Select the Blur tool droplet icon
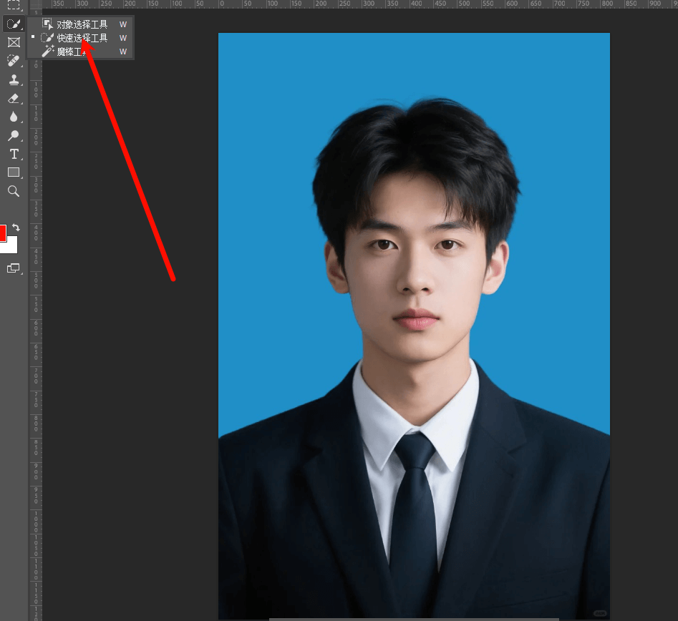Screen dimensions: 678x621 click(13, 117)
